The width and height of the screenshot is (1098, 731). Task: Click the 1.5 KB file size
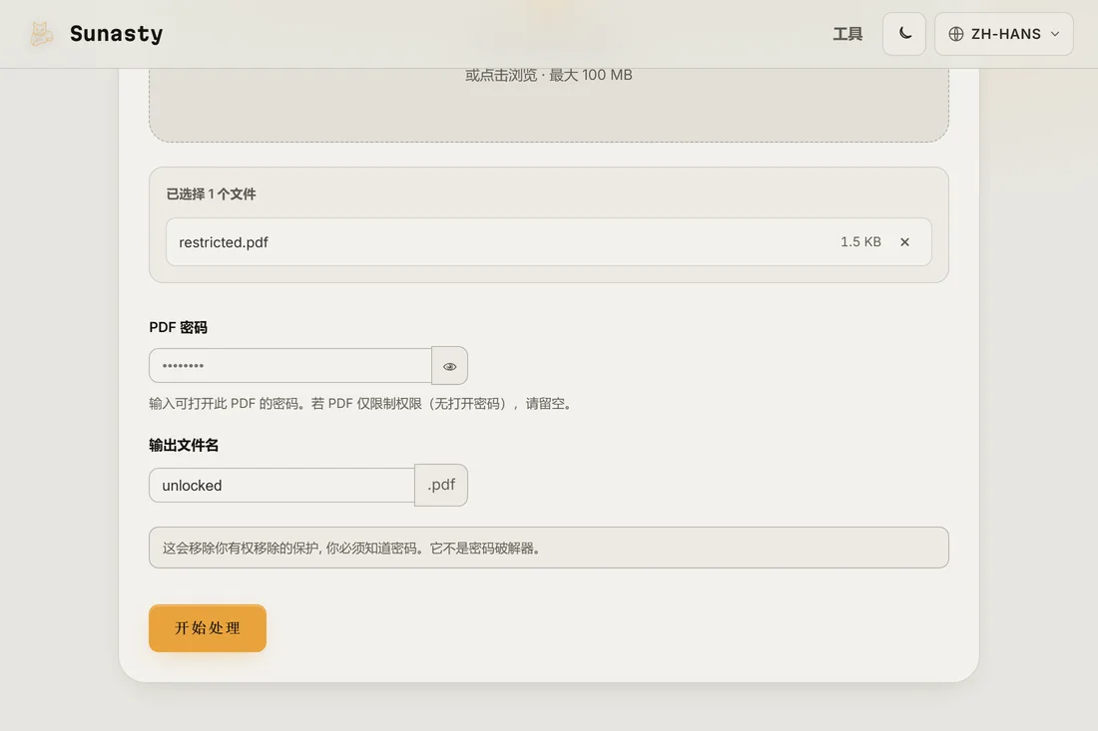pos(860,242)
